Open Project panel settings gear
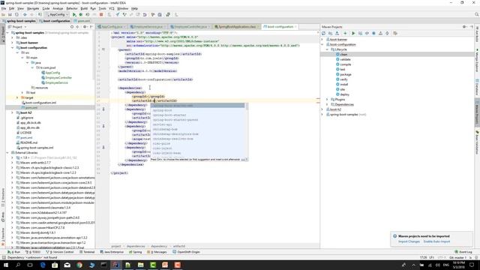The height and width of the screenshot is (270, 480). 85,27
